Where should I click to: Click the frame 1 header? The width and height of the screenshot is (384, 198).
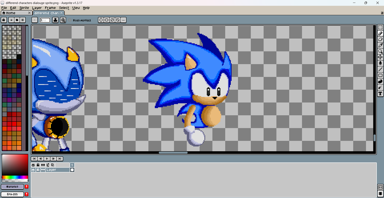coord(72,165)
